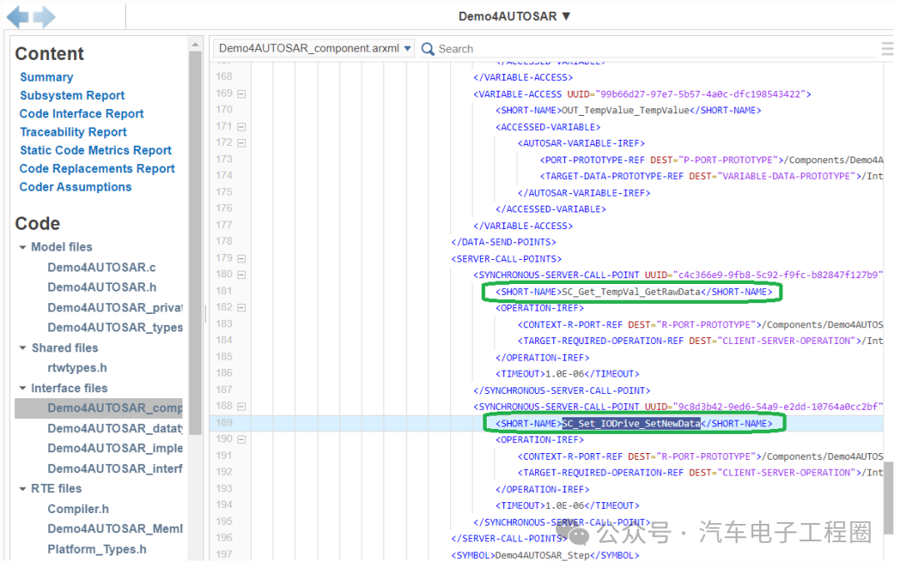Open Platform_Types.h under RTE files
Viewport: 900px width, 568px height.
point(97,549)
